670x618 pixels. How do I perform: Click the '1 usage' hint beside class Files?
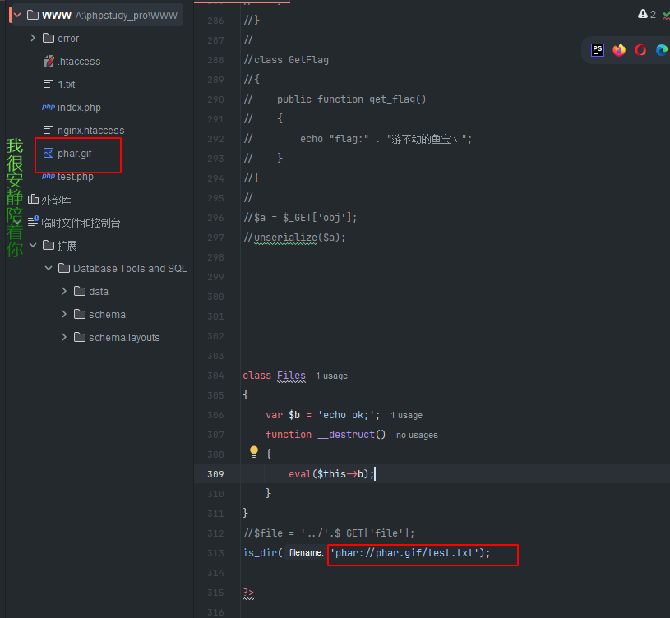click(331, 376)
